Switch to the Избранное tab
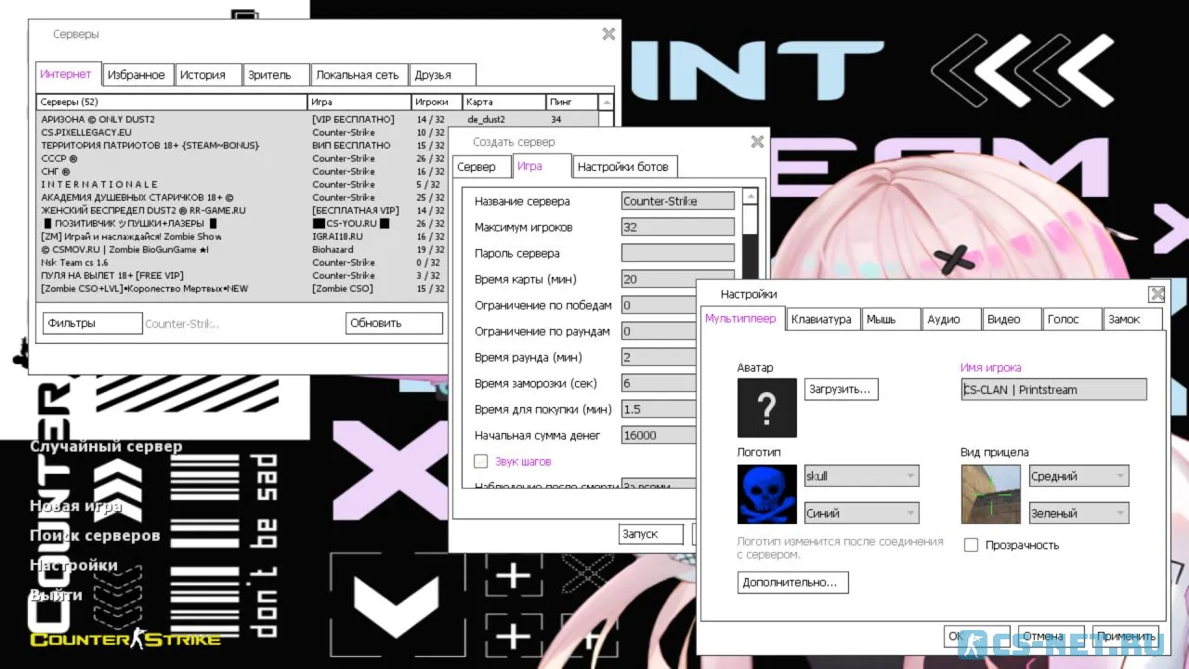This screenshot has height=669, width=1189. (136, 75)
